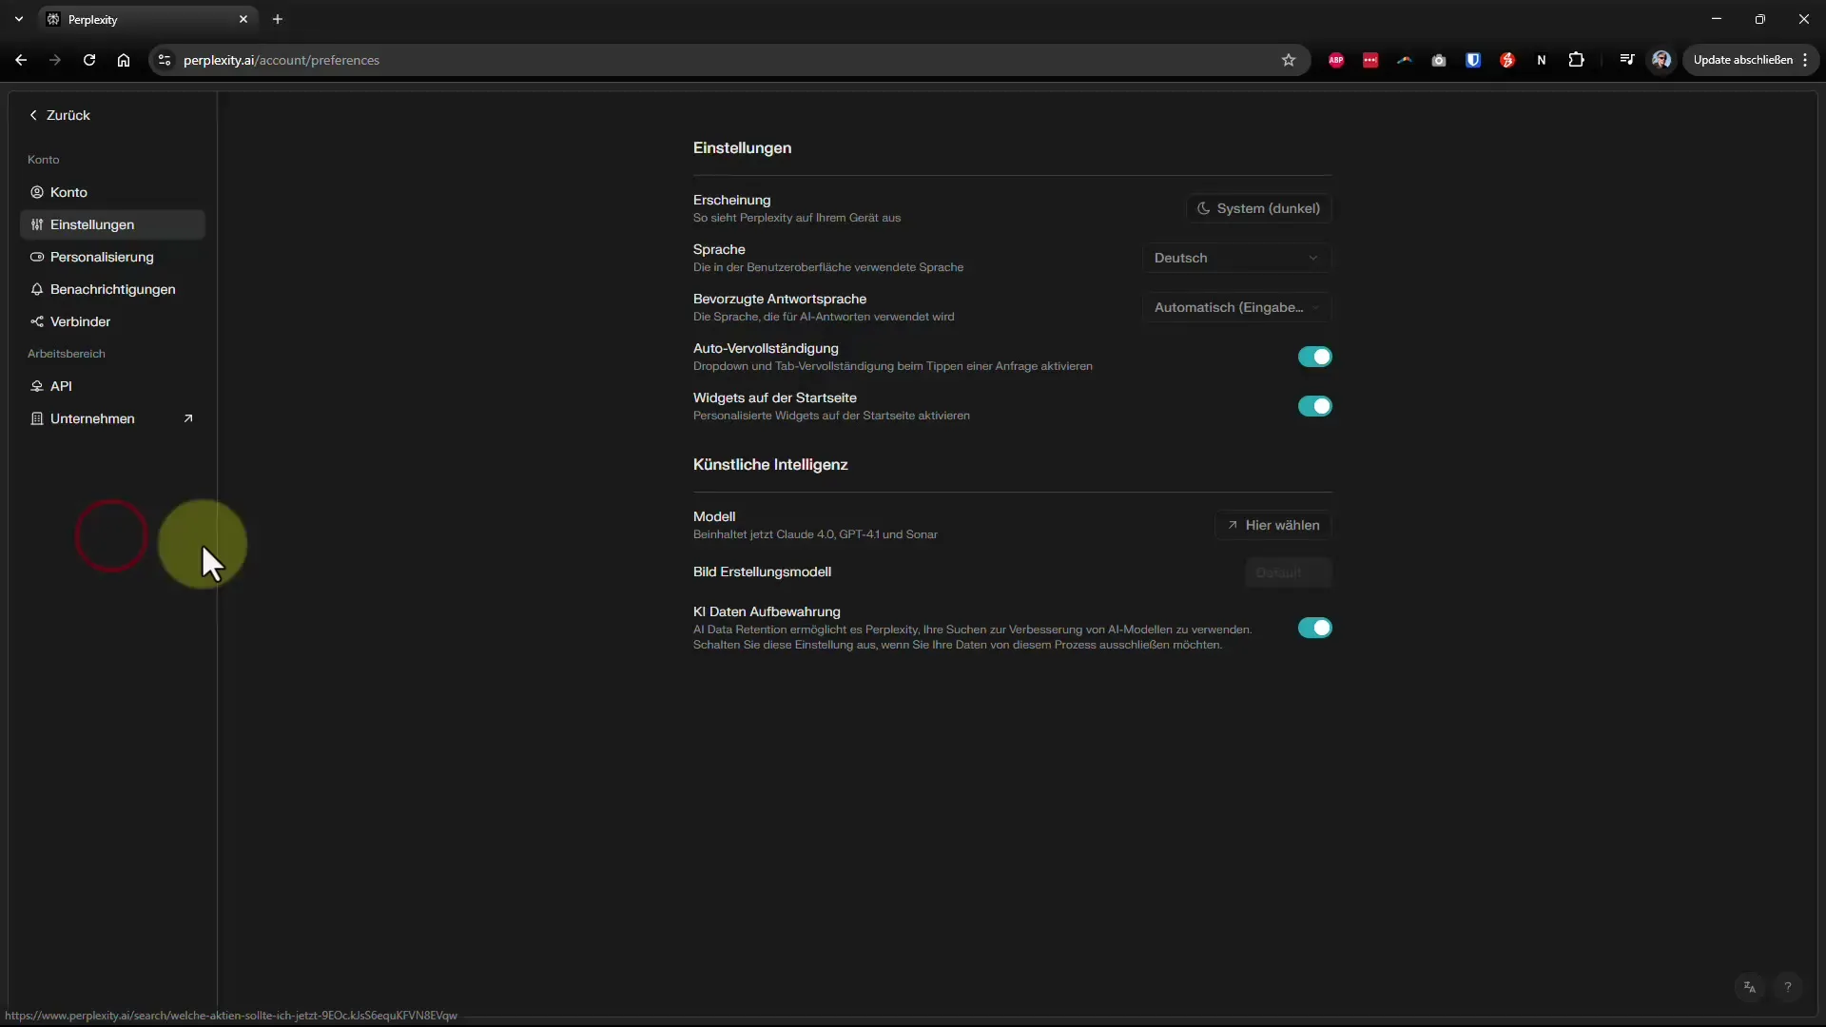1826x1027 pixels.
Task: Open the Sprache dropdown showing Deutsch
Action: (1236, 258)
